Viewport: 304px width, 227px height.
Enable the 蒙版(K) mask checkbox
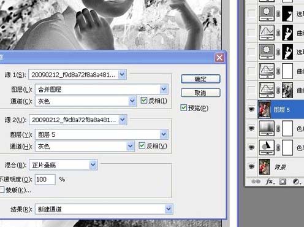pyautogui.click(x=2, y=190)
